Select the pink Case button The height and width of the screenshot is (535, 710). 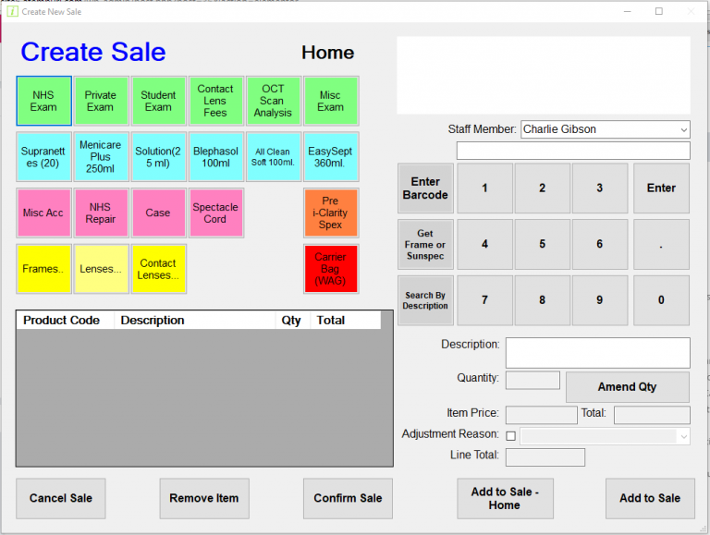click(x=158, y=213)
